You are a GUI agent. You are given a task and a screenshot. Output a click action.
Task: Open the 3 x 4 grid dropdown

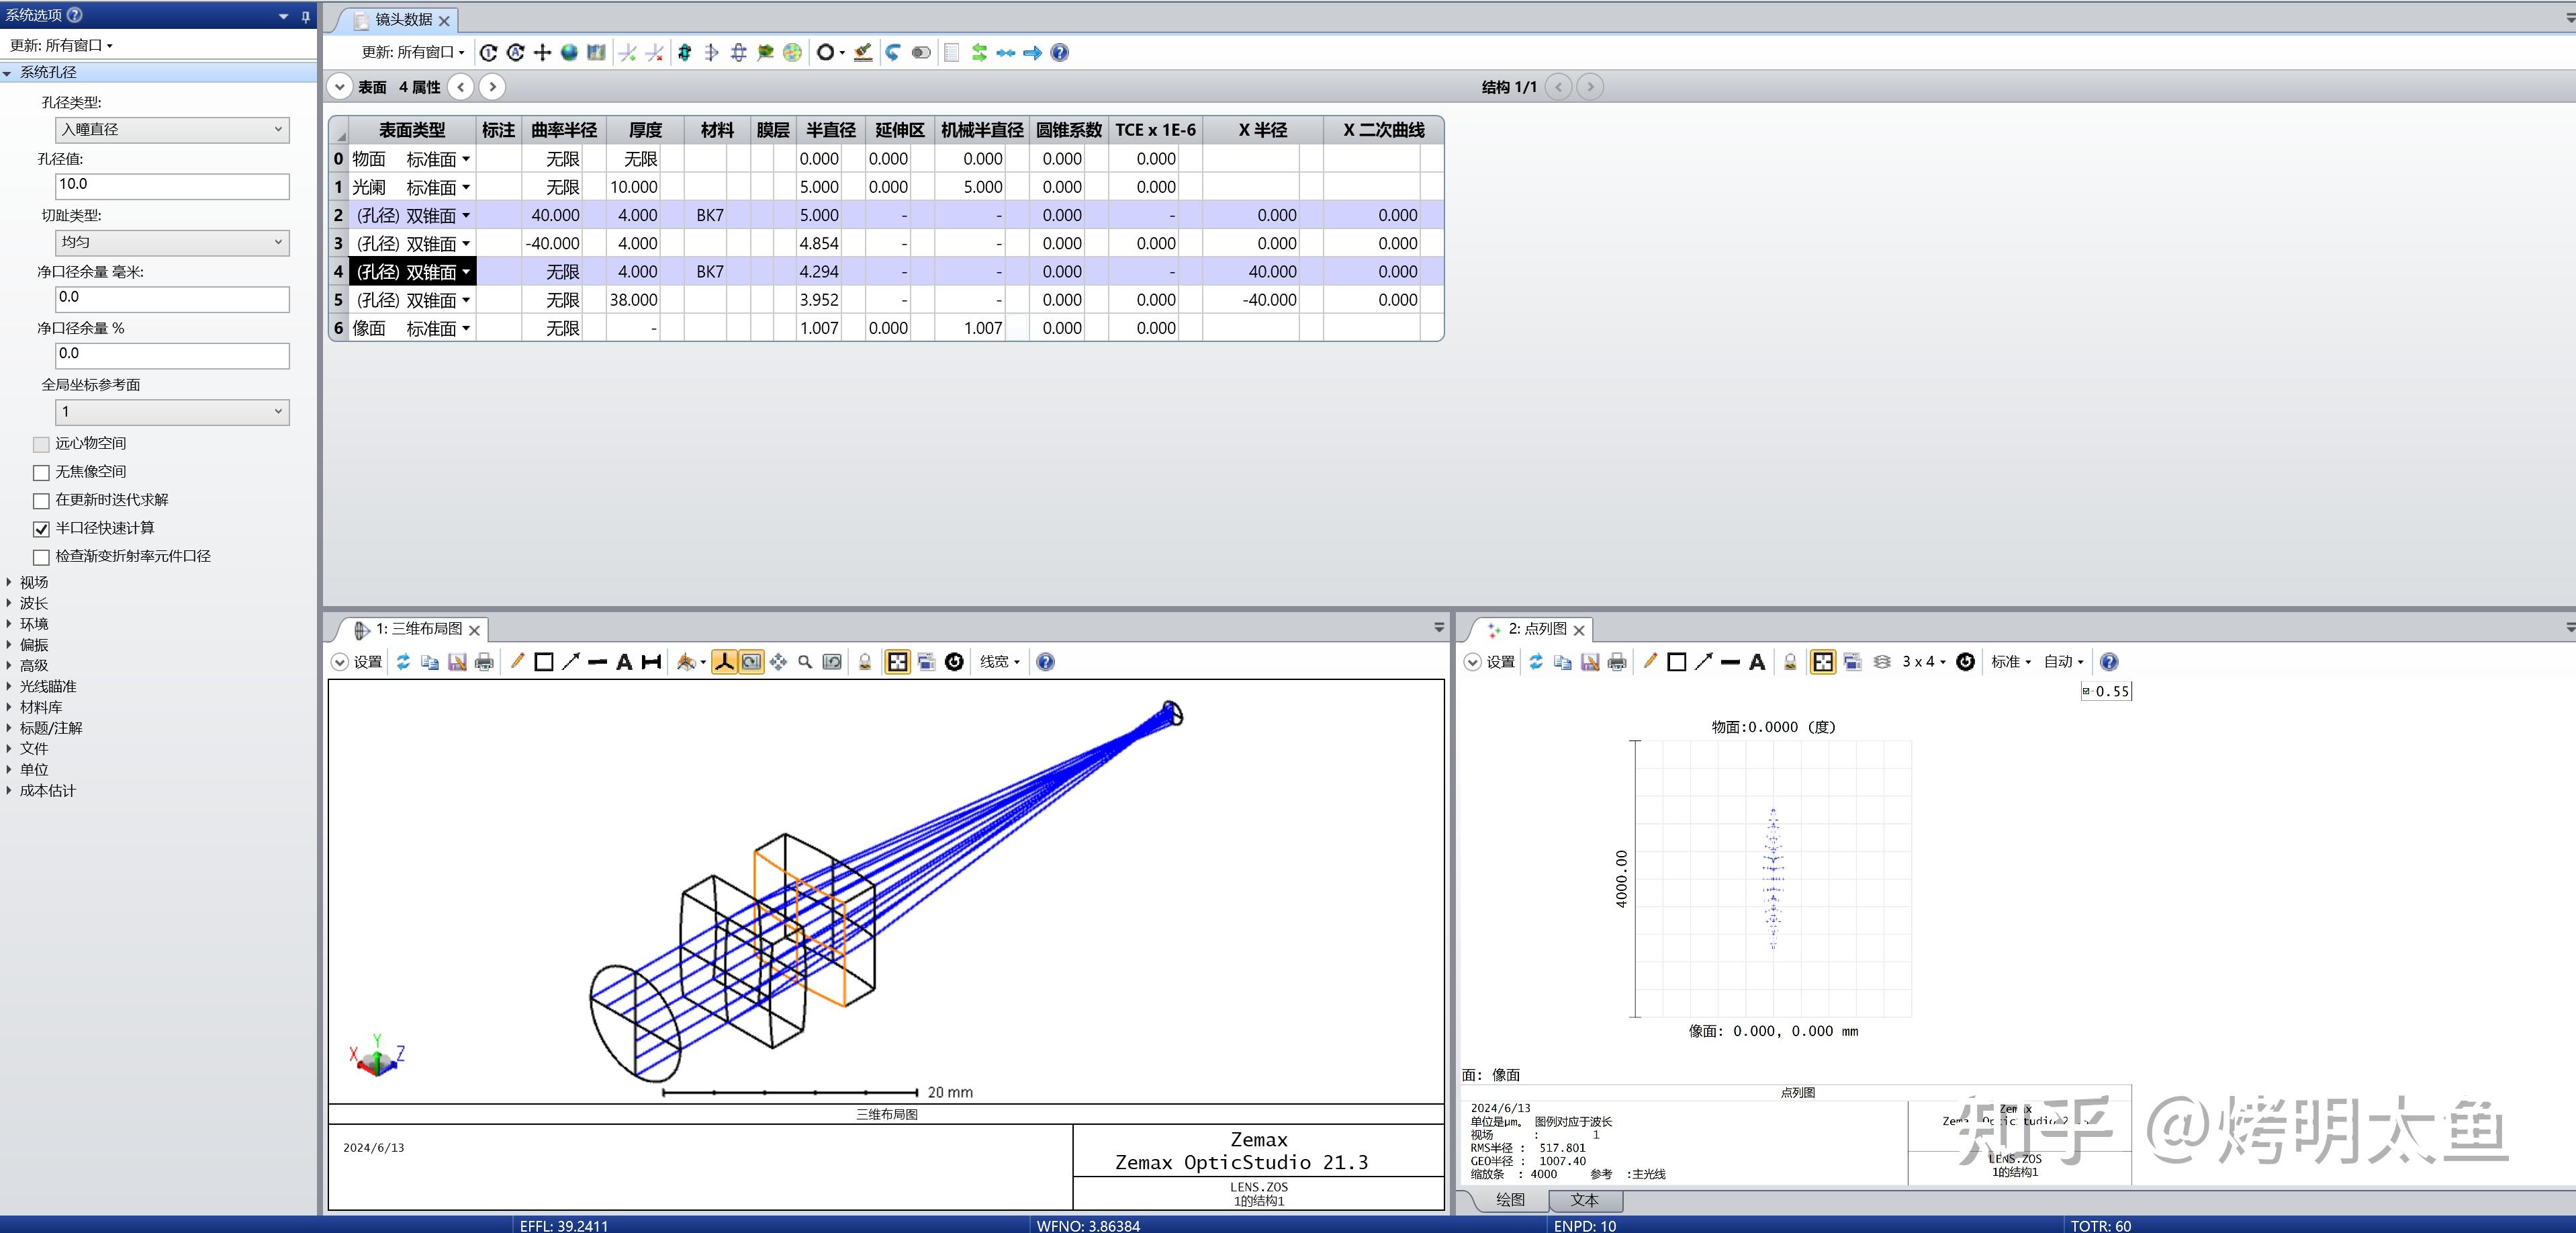(1923, 662)
